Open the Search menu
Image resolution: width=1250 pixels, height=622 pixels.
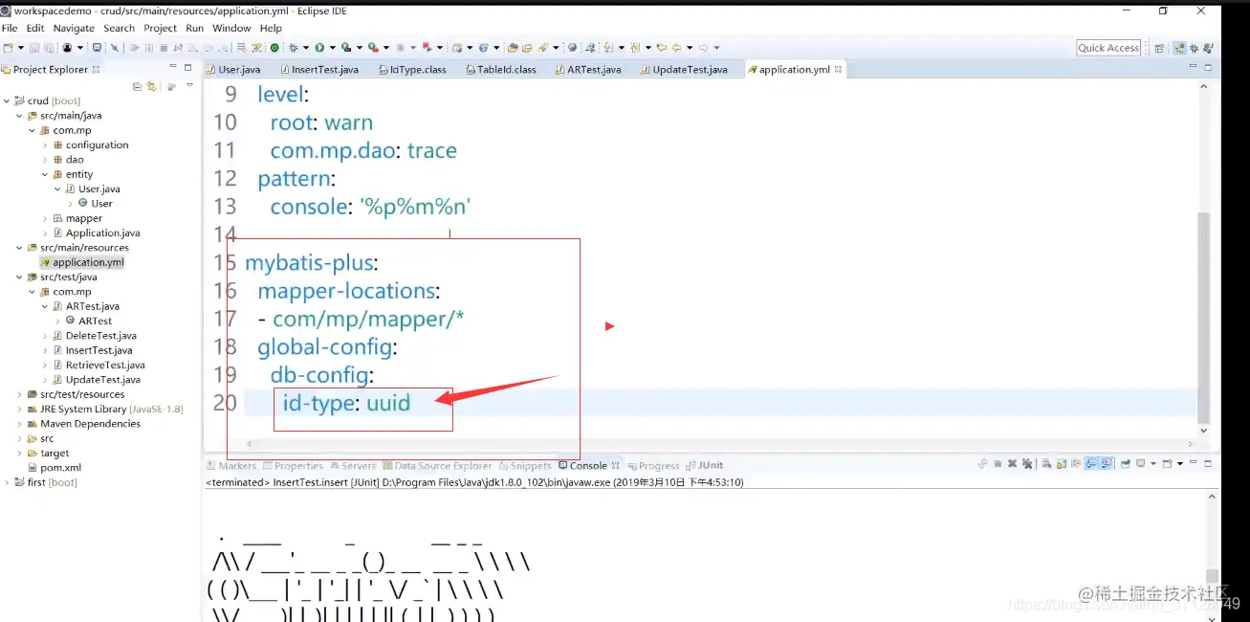point(119,28)
